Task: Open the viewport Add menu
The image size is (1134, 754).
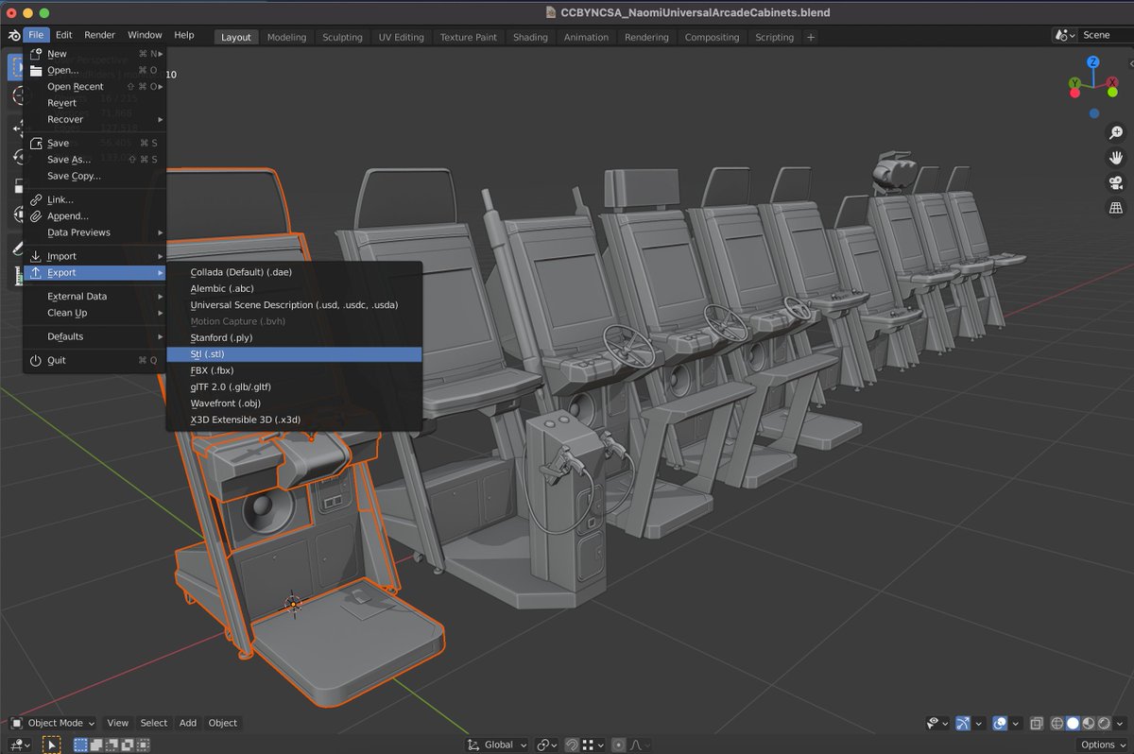Action: (x=188, y=723)
